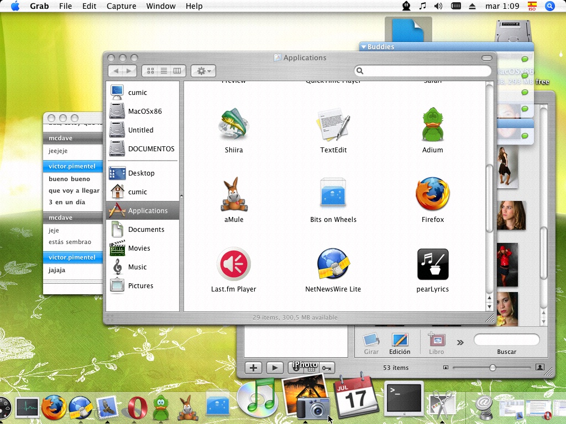
Task: Open the Edit menu
Action: pyautogui.click(x=89, y=6)
